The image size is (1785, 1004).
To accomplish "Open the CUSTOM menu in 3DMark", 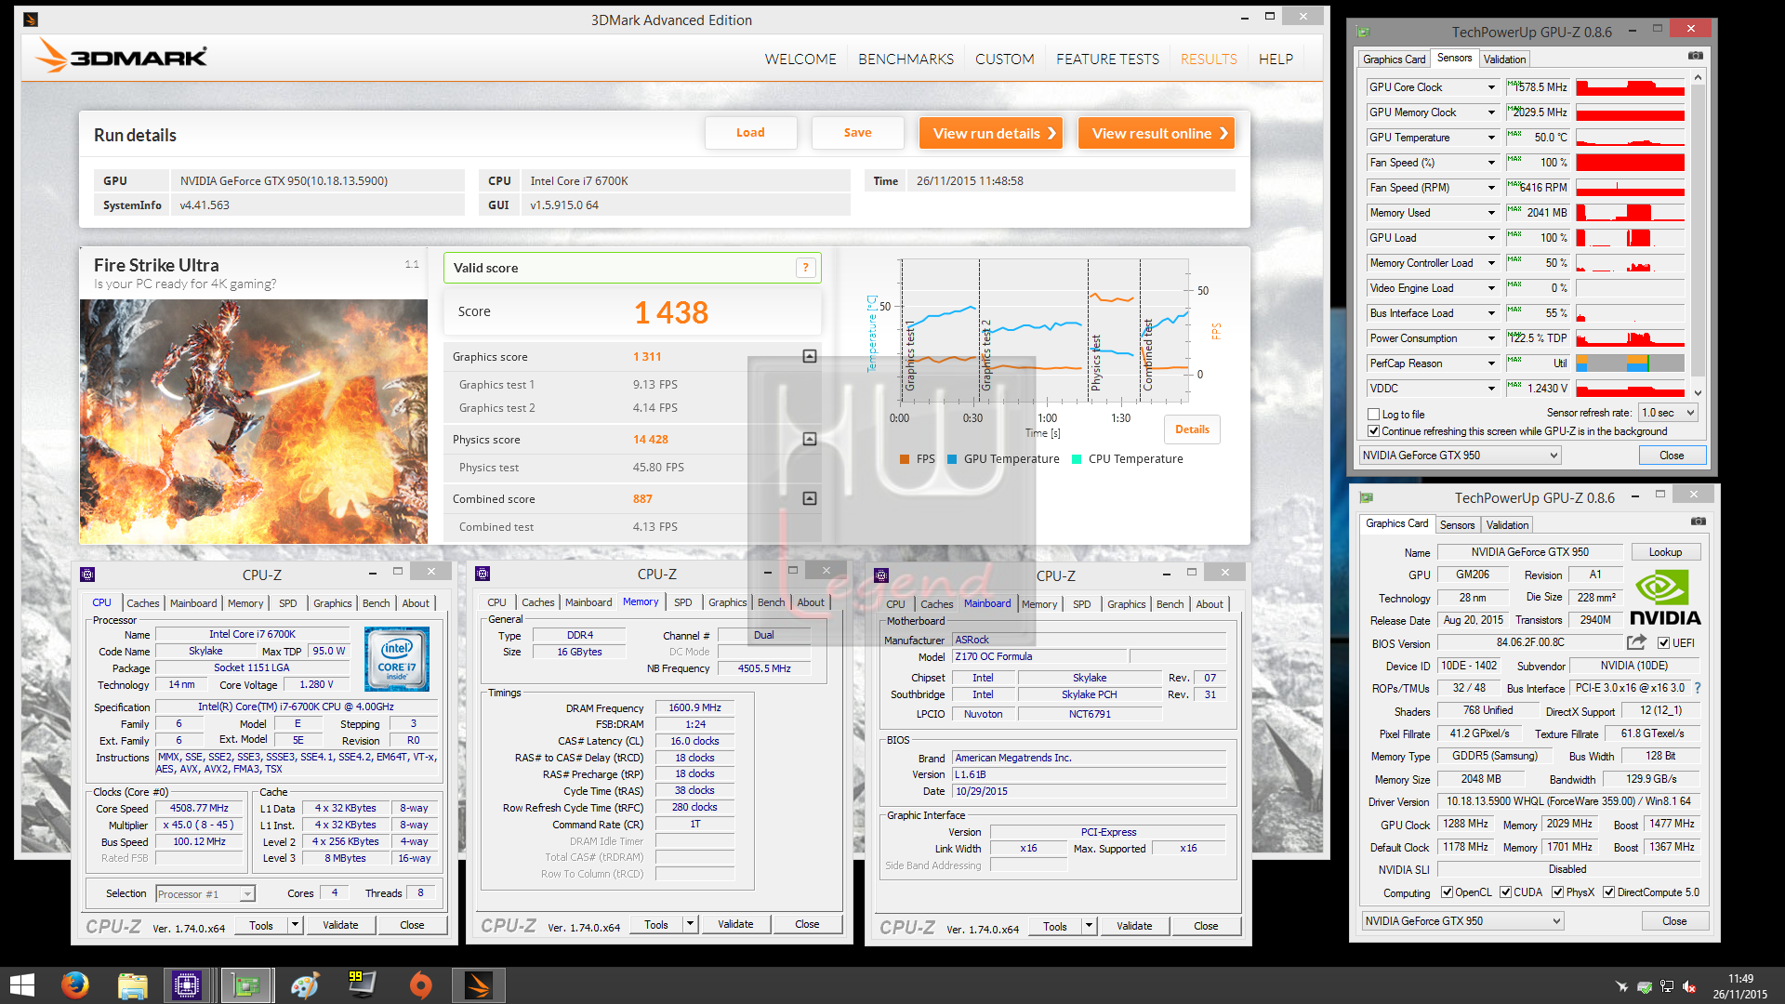I will click(1004, 59).
